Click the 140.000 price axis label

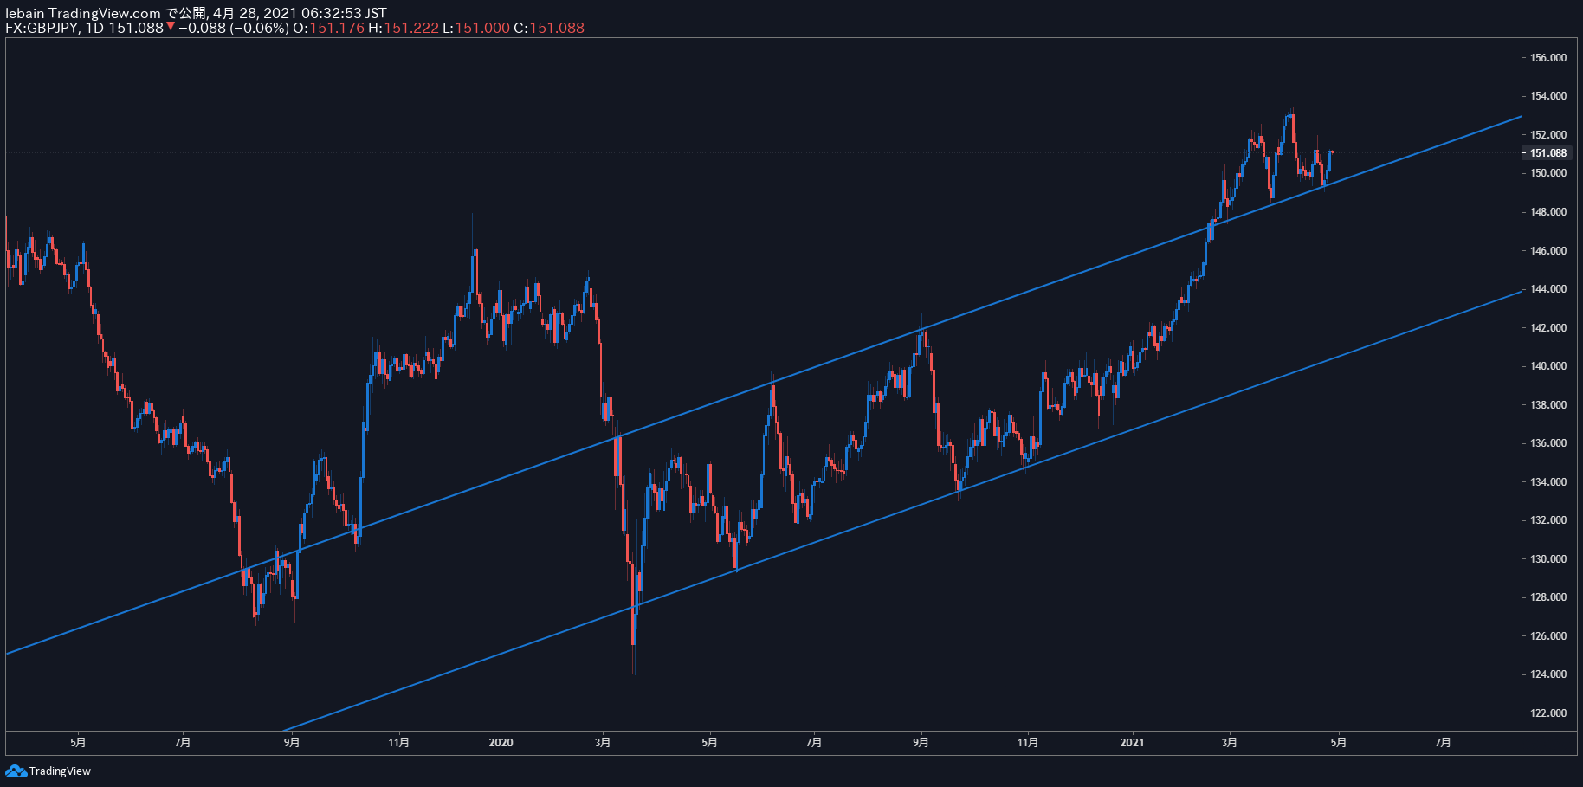point(1547,366)
